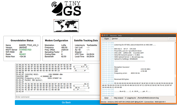The height and width of the screenshot is (105, 177).
Task: Click the Go Back button
Action: tap(66, 102)
